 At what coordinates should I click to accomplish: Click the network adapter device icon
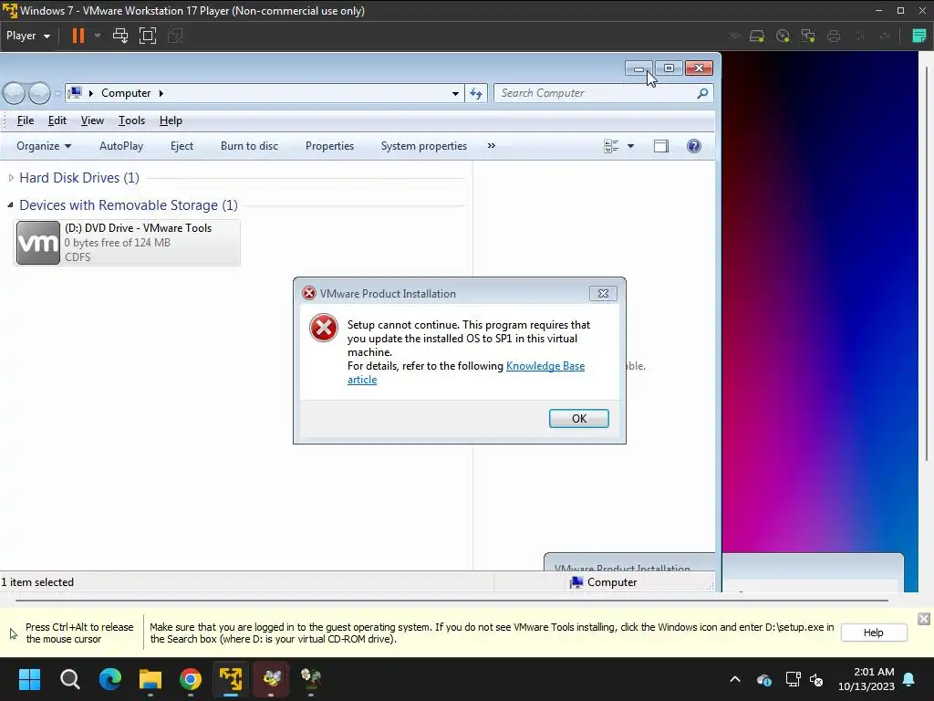tap(808, 36)
